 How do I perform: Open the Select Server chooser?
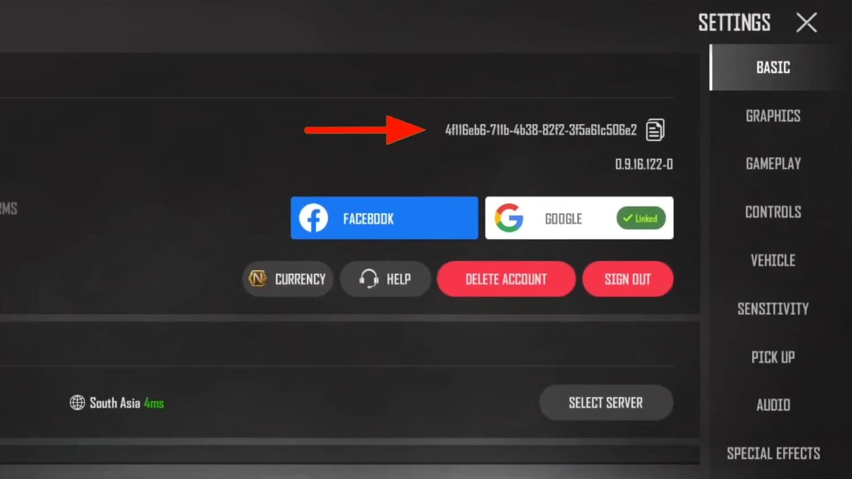(606, 402)
